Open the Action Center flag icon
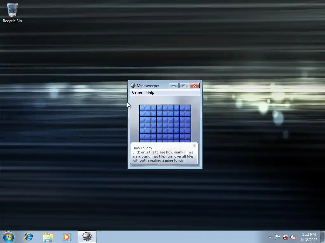The height and width of the screenshot is (243, 325). 277,237
